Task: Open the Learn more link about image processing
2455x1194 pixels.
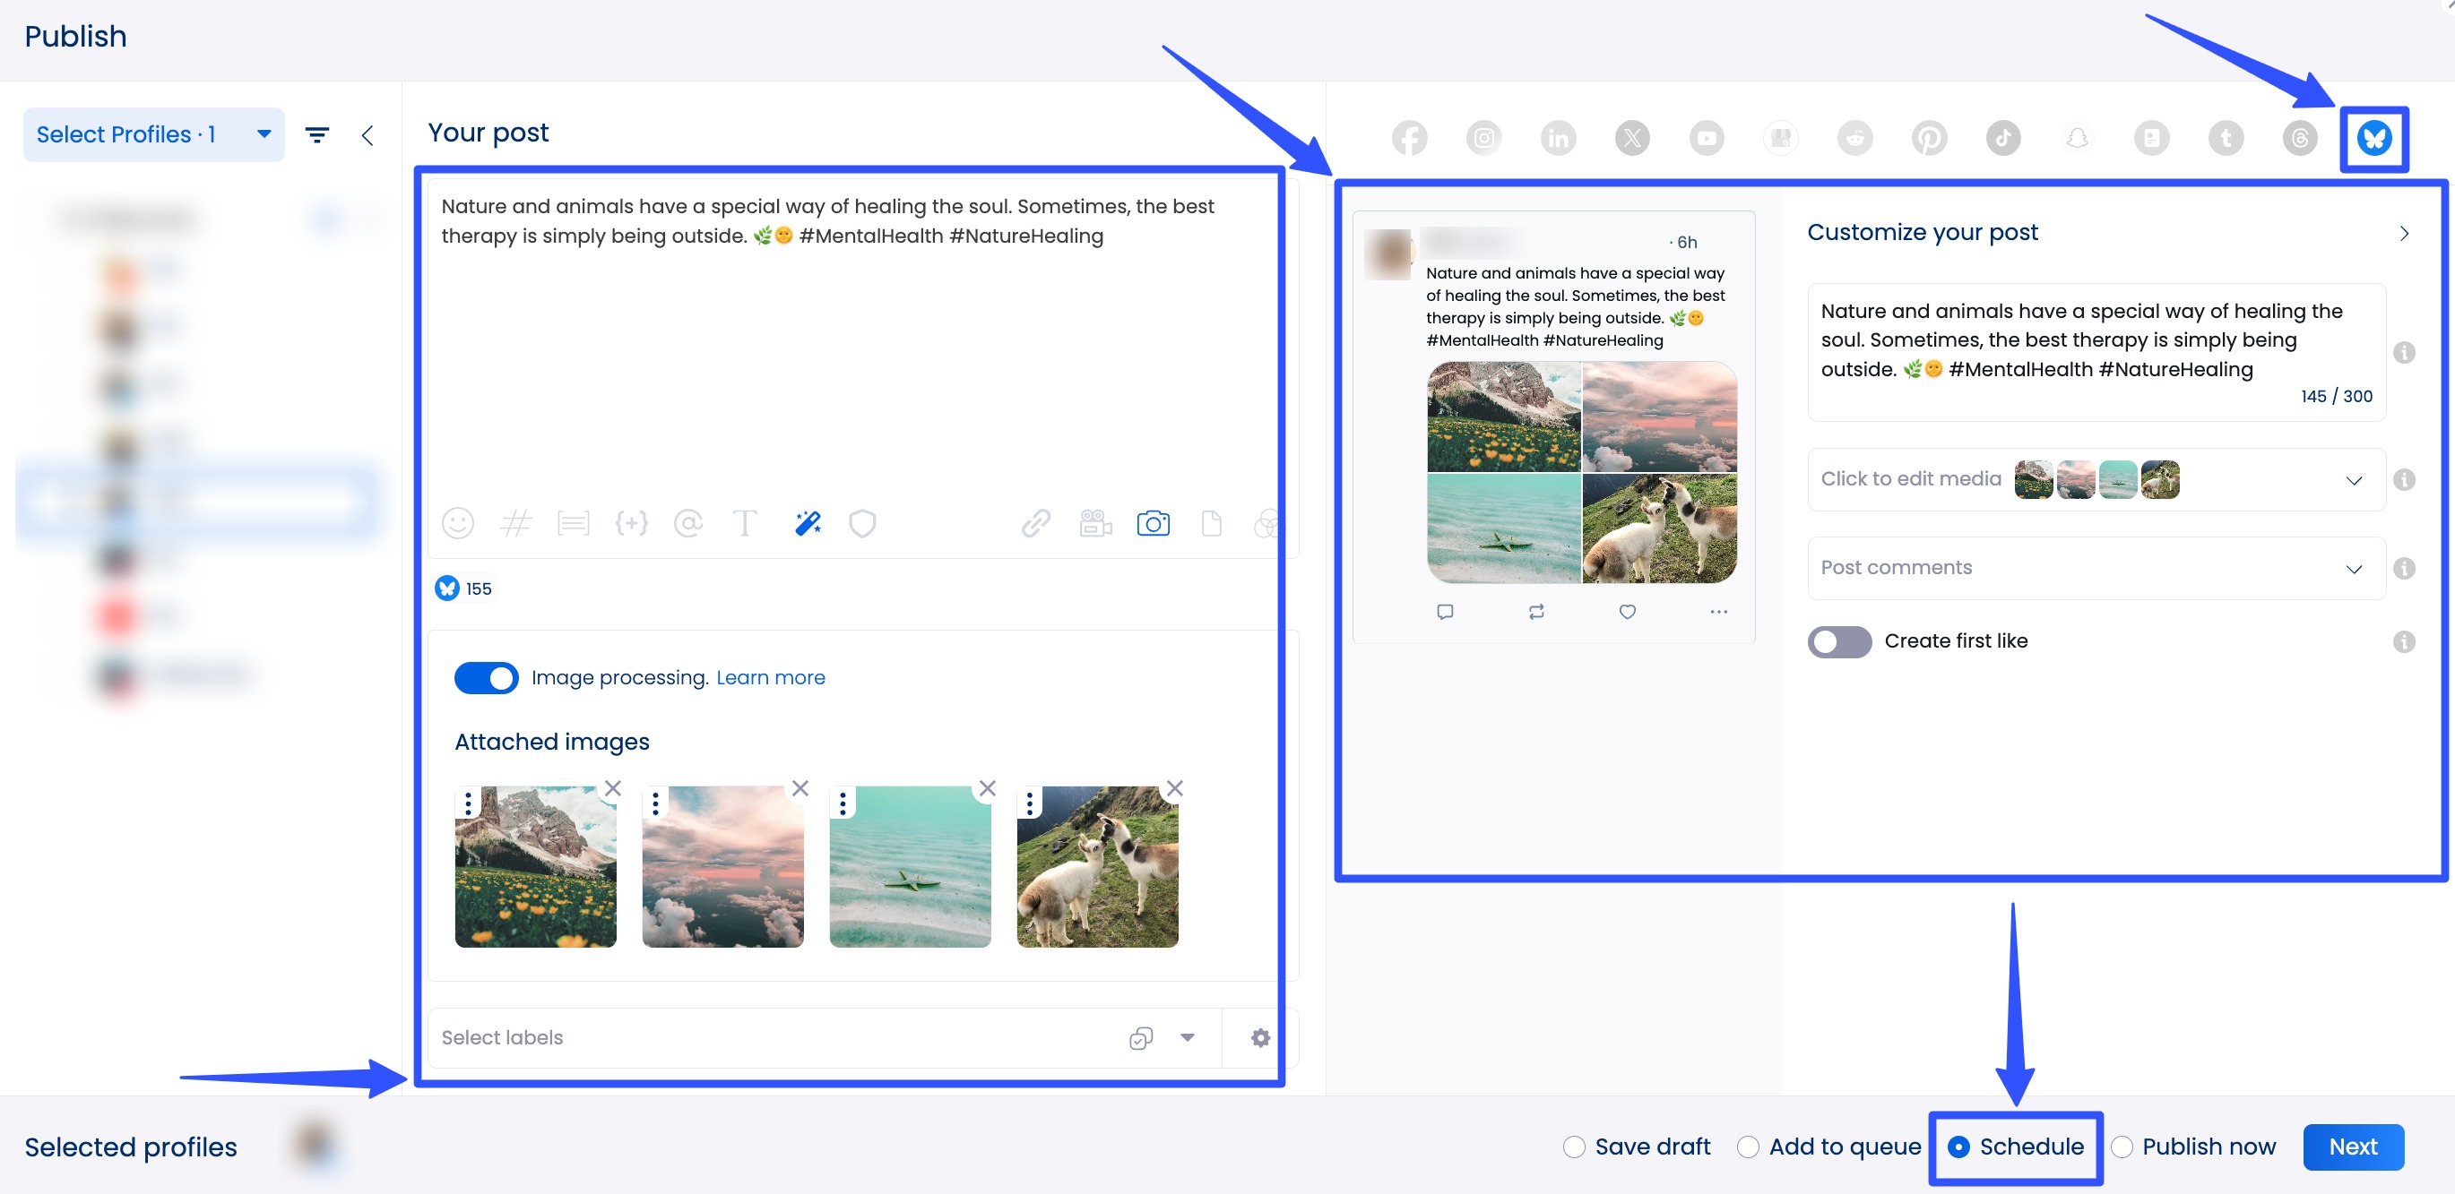Action: (770, 677)
